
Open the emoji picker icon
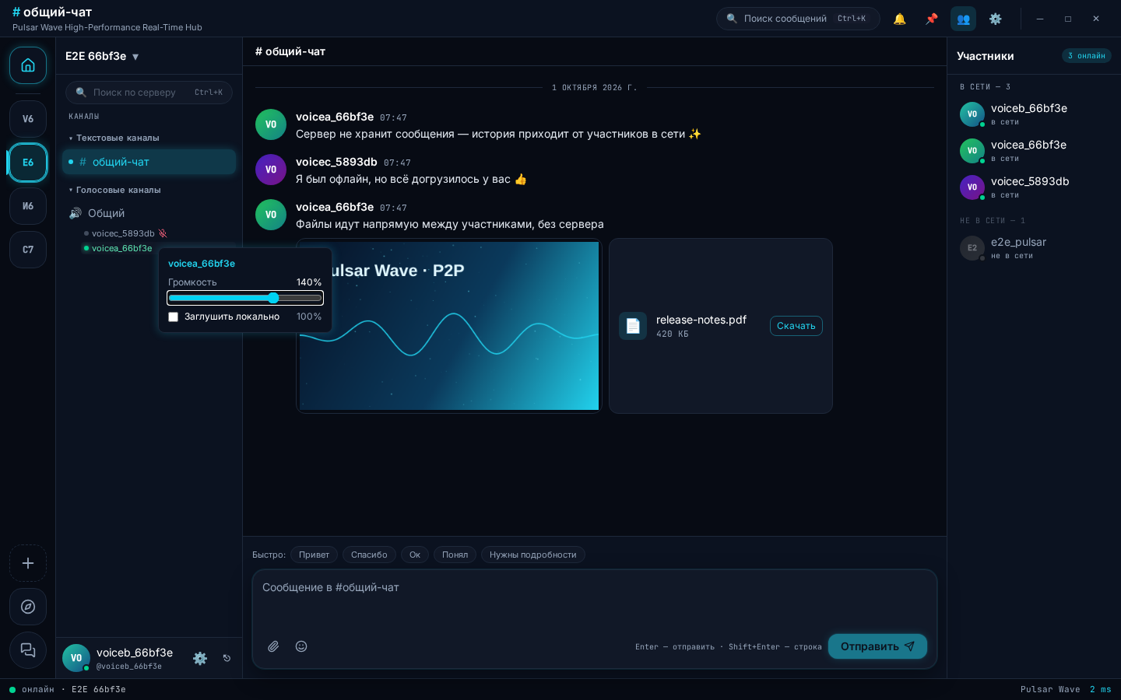click(x=301, y=646)
